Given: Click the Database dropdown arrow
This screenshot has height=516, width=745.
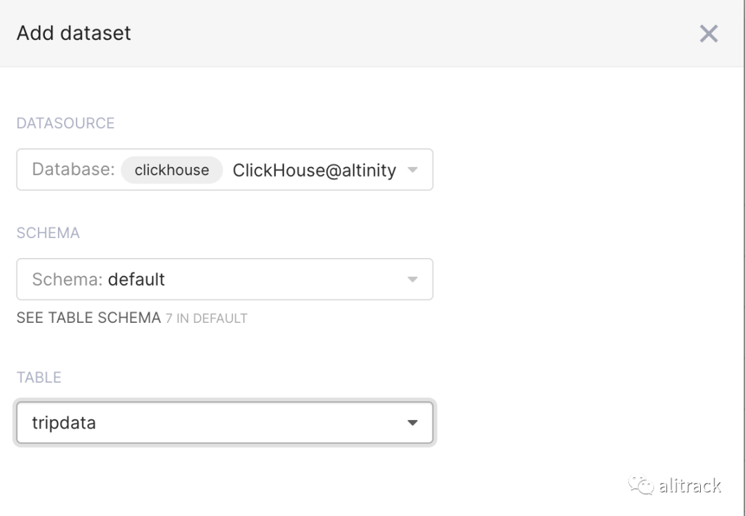Looking at the screenshot, I should click(x=413, y=170).
